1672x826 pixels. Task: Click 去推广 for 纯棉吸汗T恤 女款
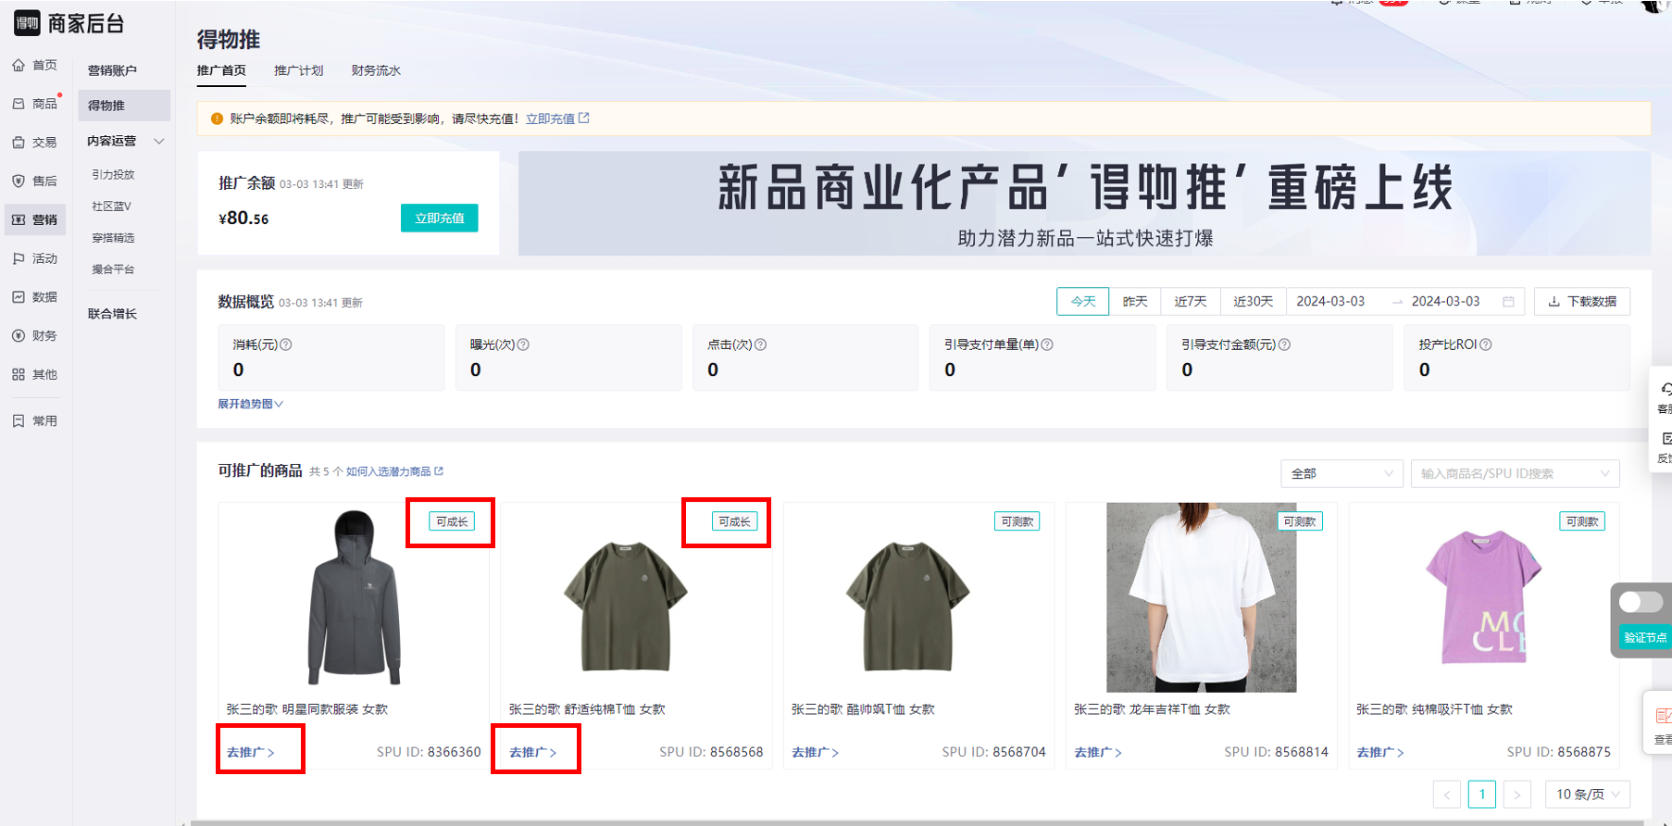pyautogui.click(x=1380, y=752)
